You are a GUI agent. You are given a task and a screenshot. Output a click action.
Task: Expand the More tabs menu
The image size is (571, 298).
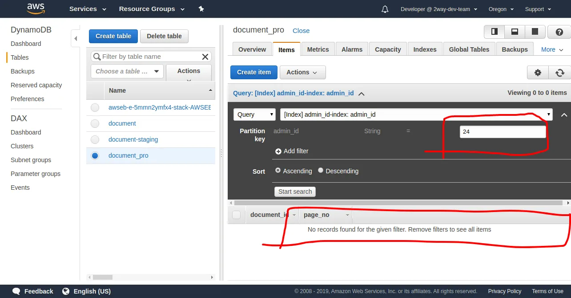tap(552, 49)
